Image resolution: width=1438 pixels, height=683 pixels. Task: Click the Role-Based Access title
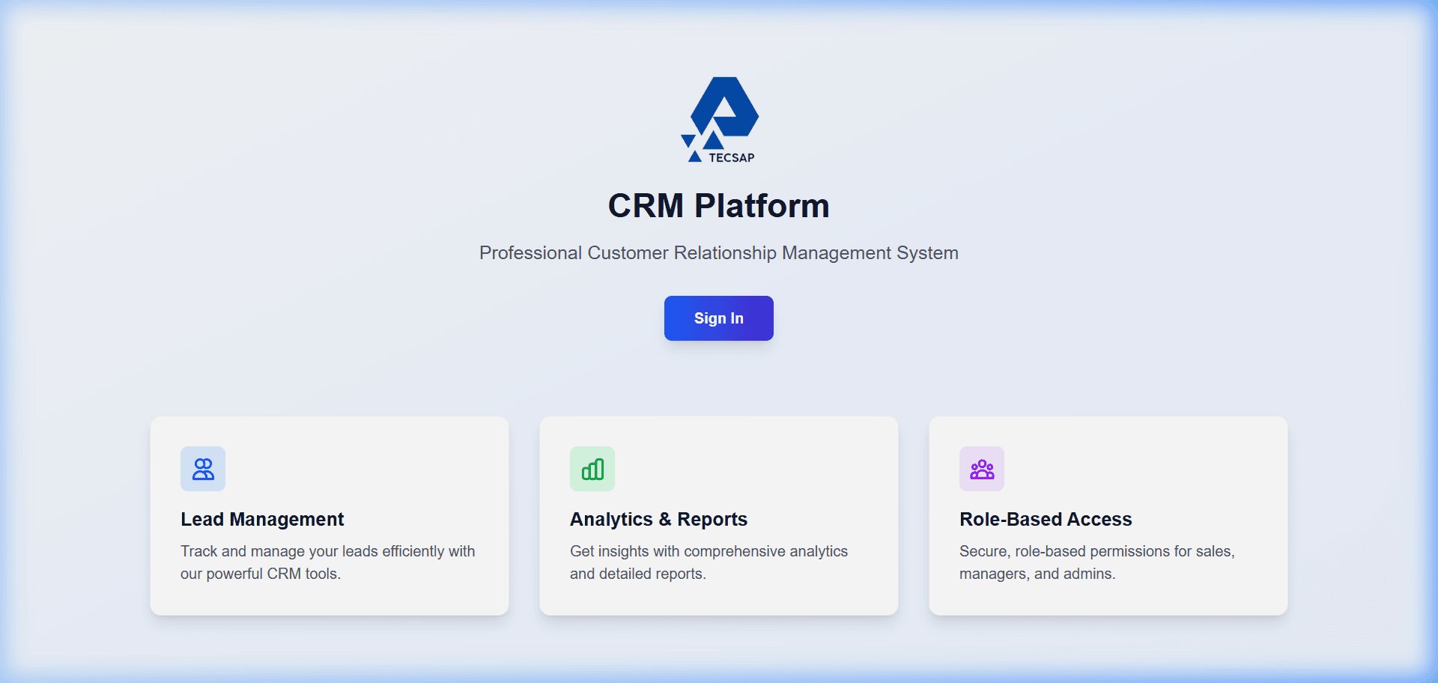(x=1046, y=519)
